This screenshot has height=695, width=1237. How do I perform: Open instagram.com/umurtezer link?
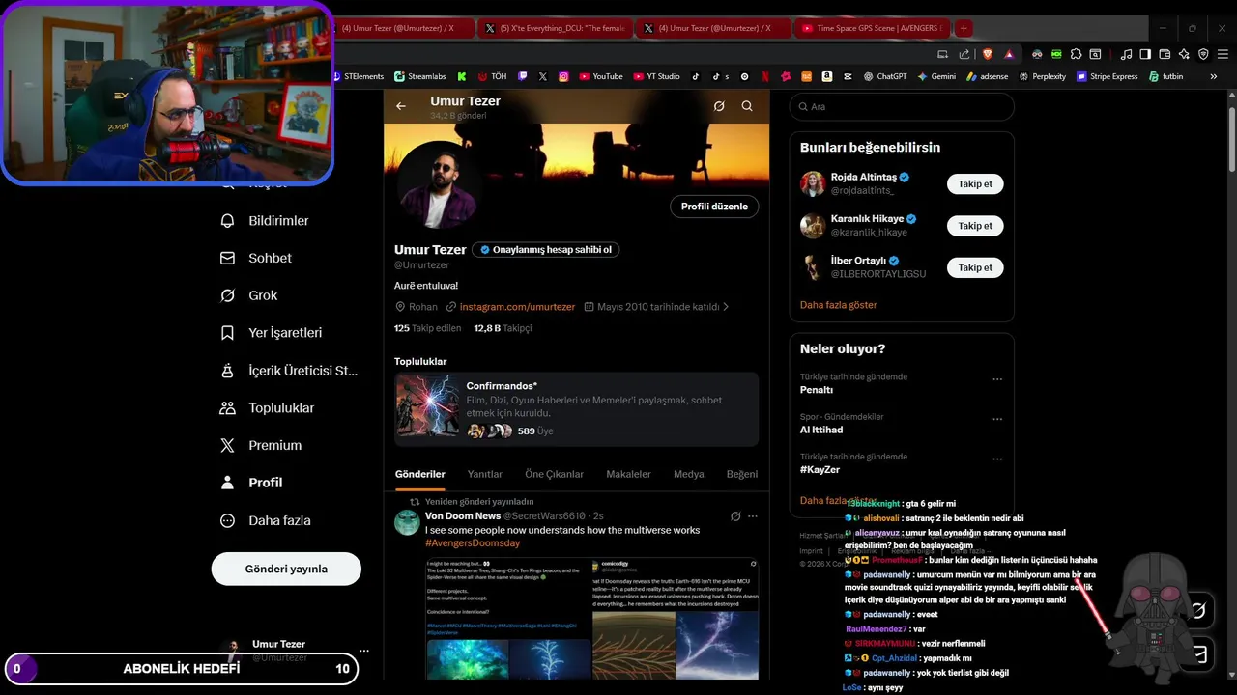point(517,307)
